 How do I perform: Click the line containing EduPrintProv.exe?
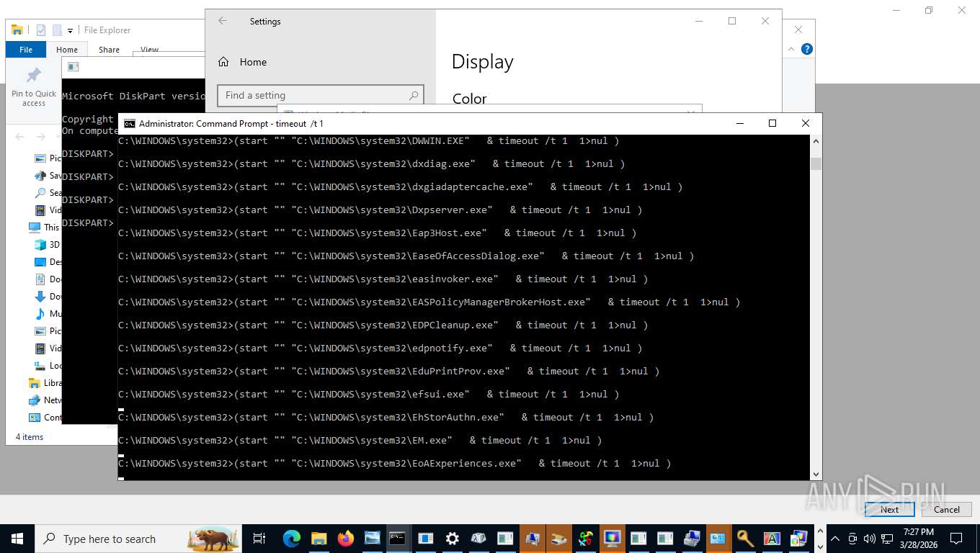pos(389,371)
